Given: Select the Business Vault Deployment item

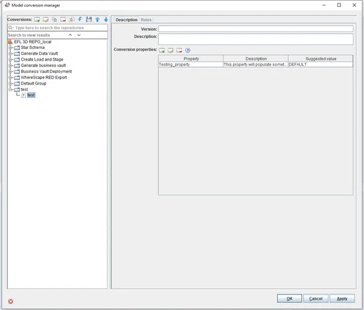Looking at the screenshot, I should [46, 72].
